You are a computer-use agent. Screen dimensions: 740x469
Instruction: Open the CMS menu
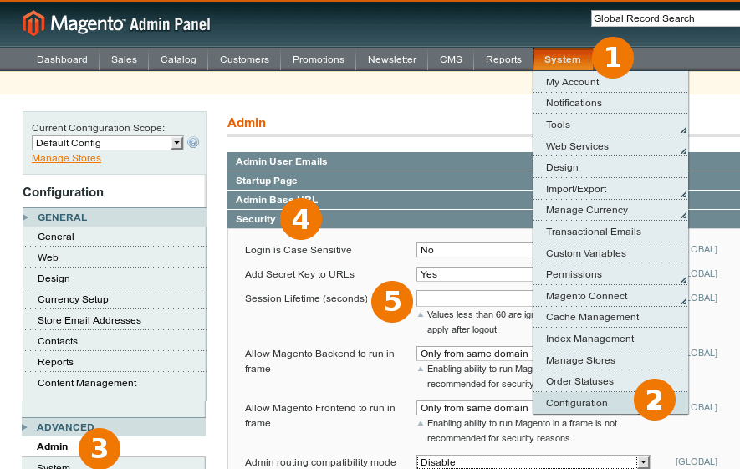(x=452, y=59)
